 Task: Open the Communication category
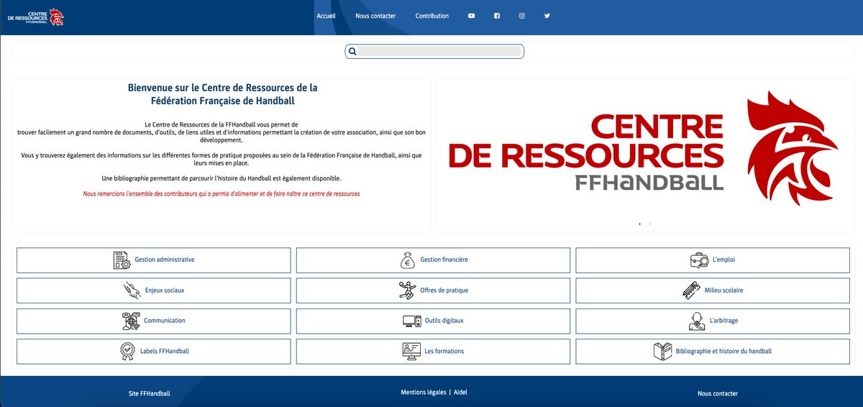pyautogui.click(x=154, y=321)
